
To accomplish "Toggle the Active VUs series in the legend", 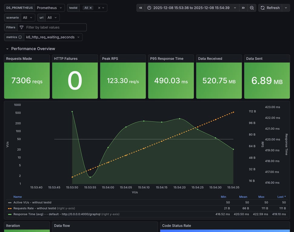I will click(x=33, y=202).
